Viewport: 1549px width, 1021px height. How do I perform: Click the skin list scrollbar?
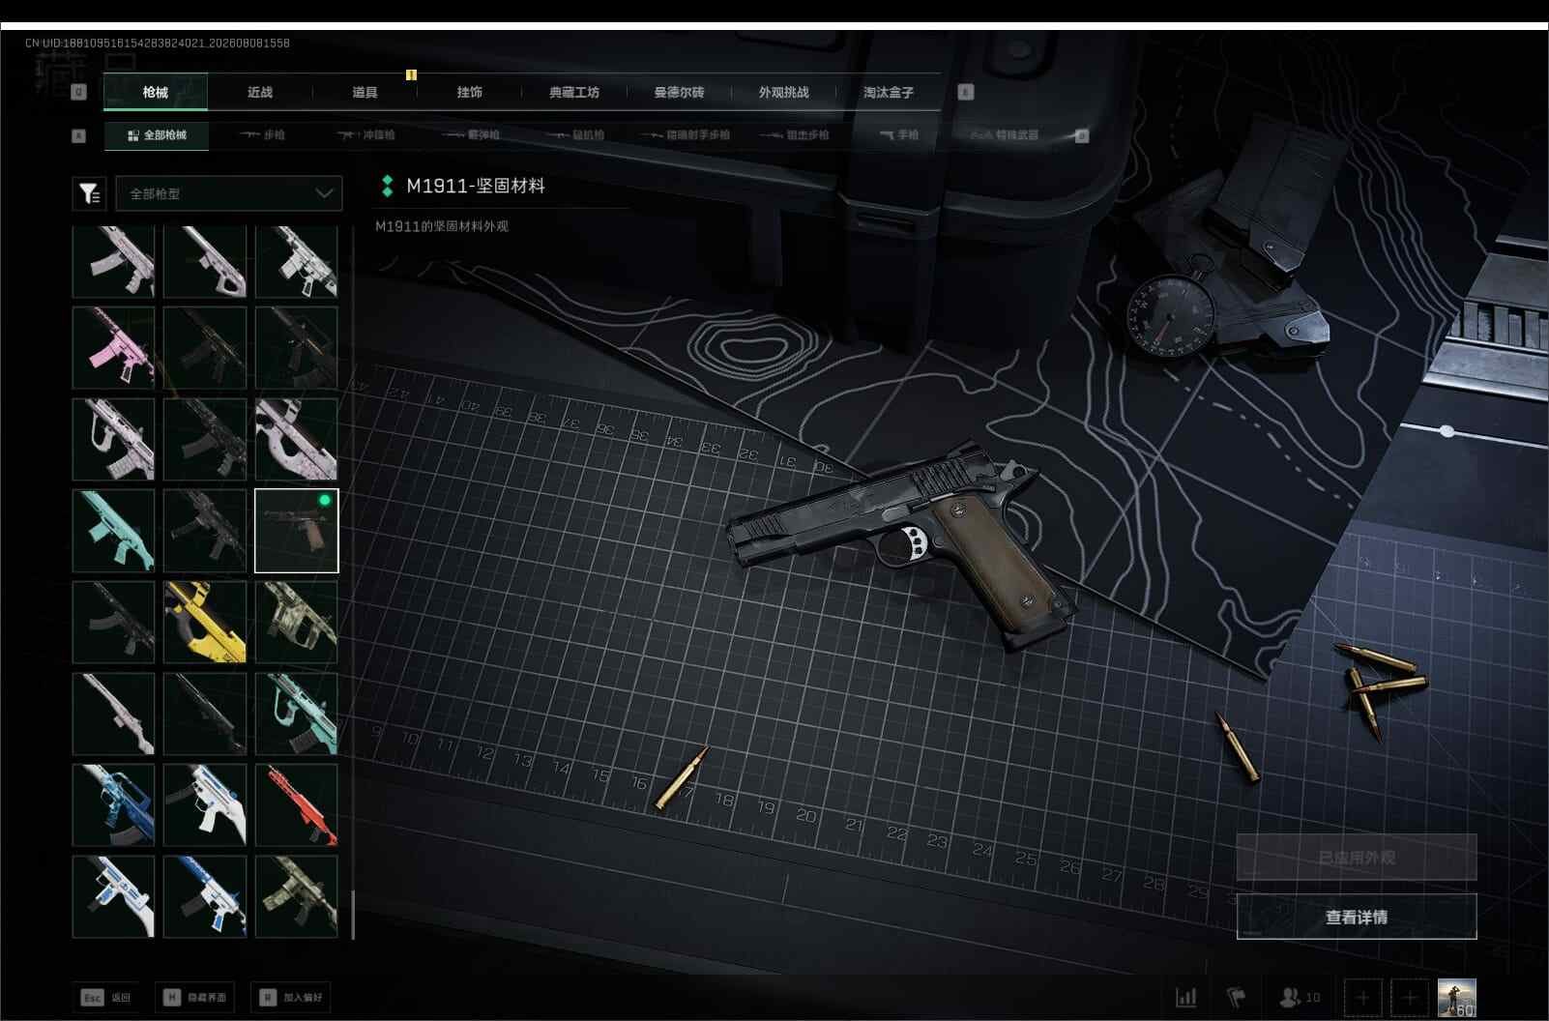[x=353, y=915]
